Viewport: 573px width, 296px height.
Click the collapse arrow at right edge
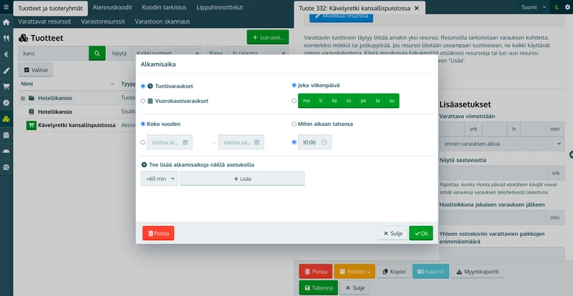(x=571, y=154)
